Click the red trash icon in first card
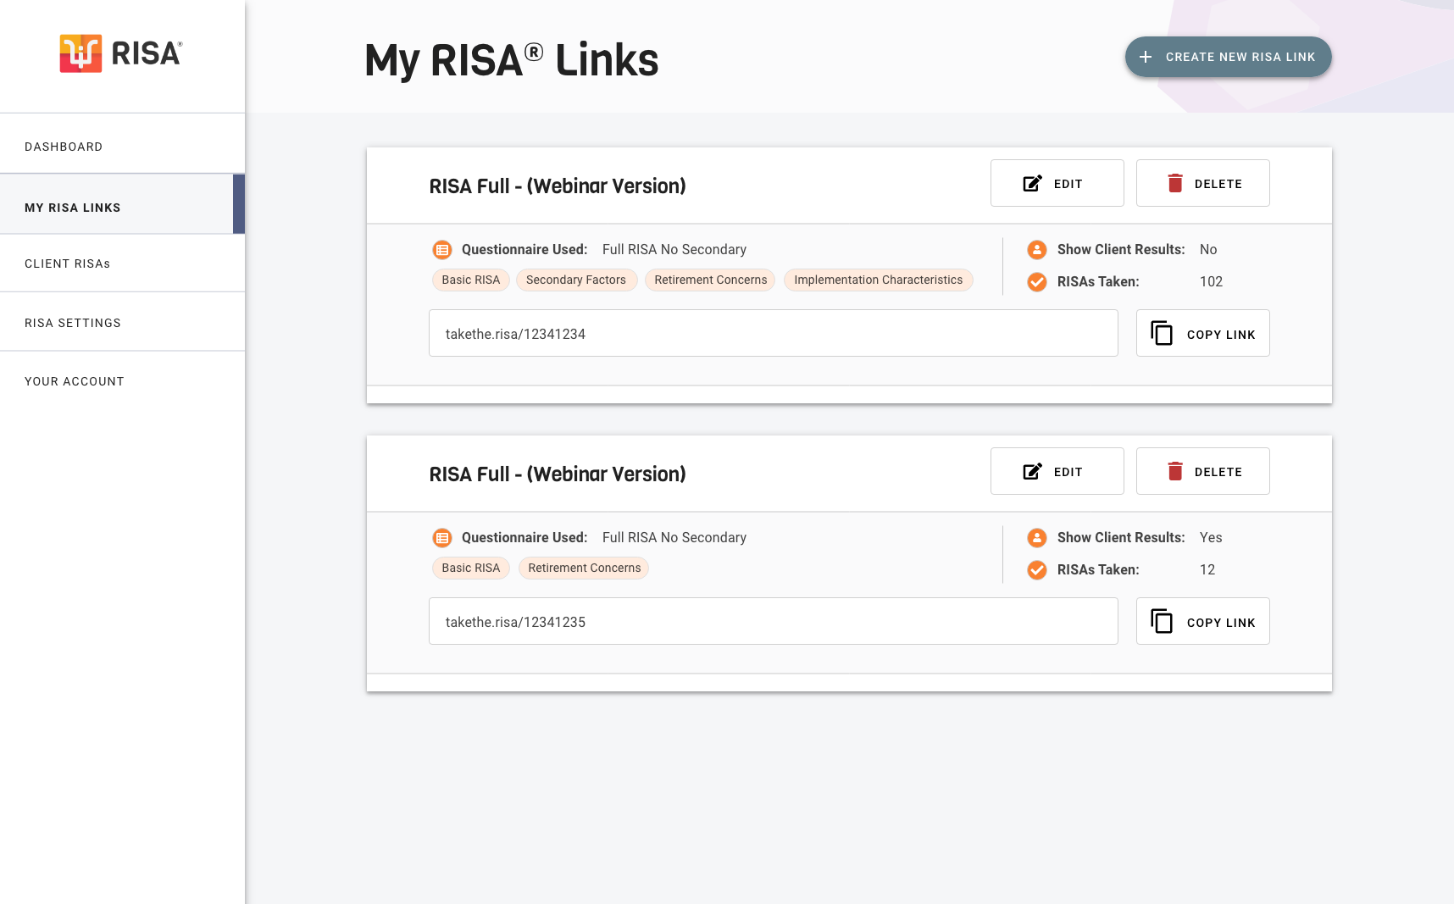Viewport: 1454px width, 904px height. (x=1175, y=183)
